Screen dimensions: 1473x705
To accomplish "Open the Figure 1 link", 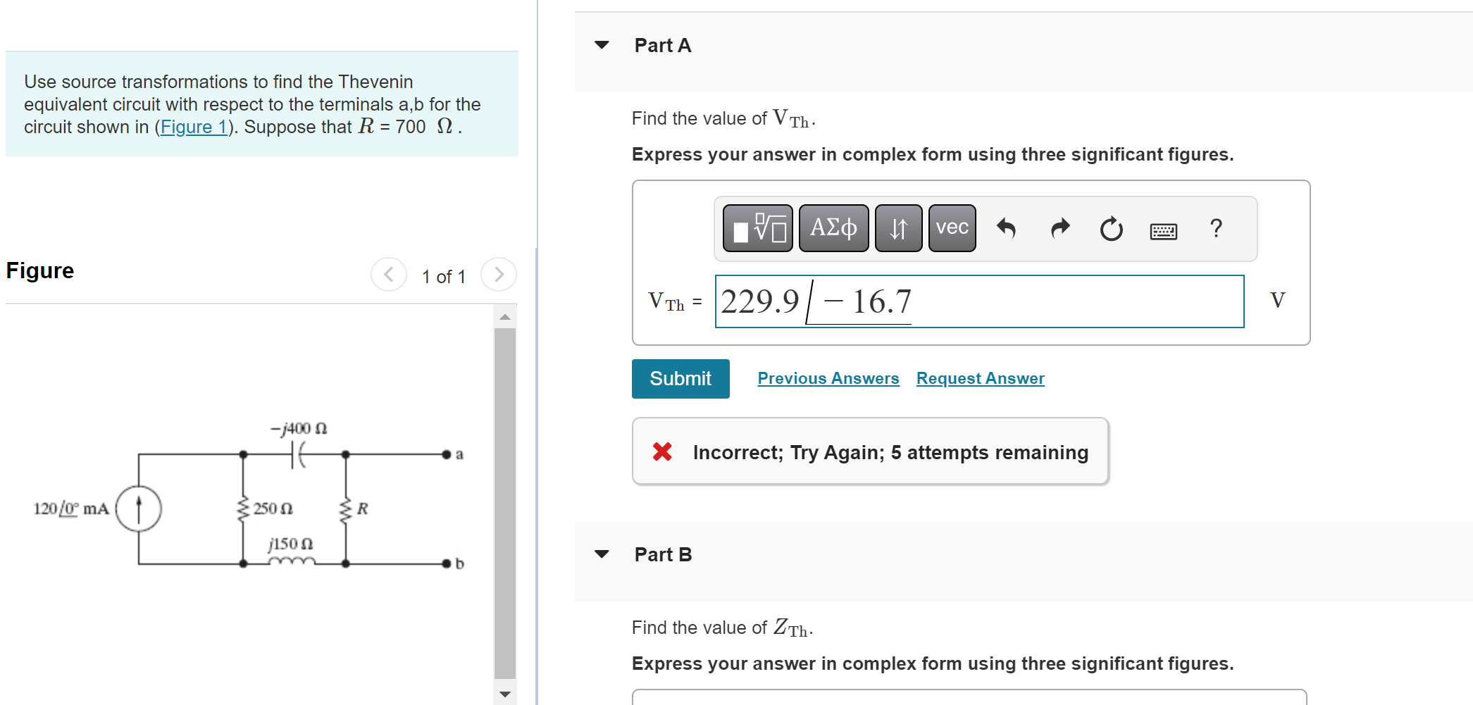I will coord(194,127).
